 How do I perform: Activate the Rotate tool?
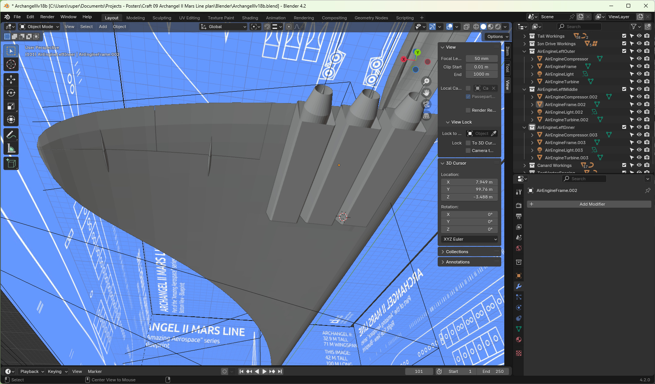11,93
